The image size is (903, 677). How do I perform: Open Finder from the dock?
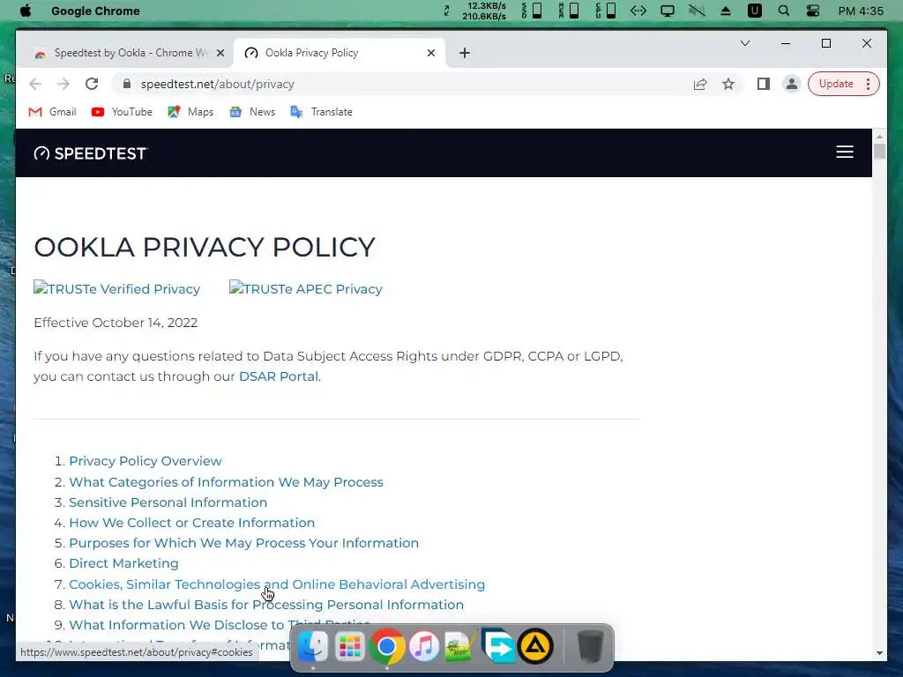313,646
